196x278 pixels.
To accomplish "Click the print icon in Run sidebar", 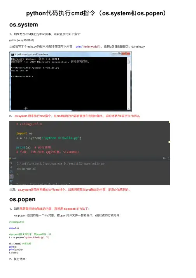I will click(x=11, y=181).
